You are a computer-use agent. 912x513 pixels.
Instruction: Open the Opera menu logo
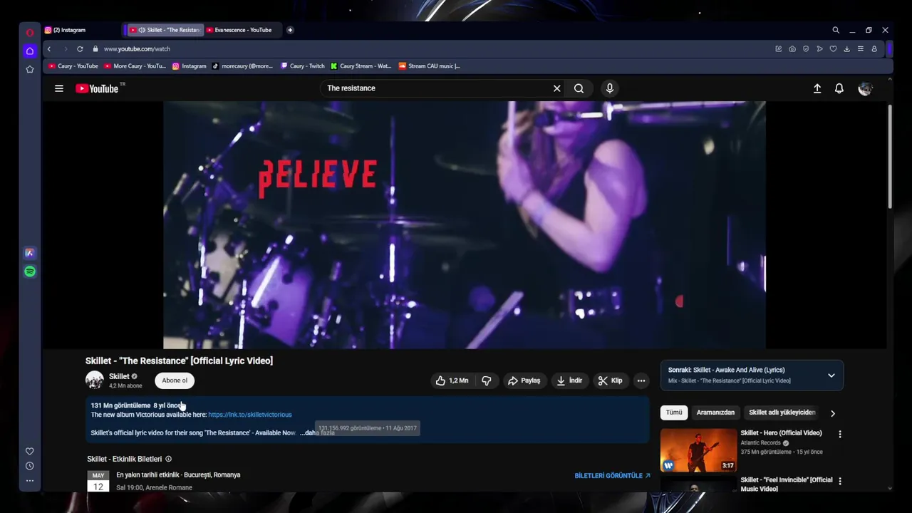coord(29,32)
